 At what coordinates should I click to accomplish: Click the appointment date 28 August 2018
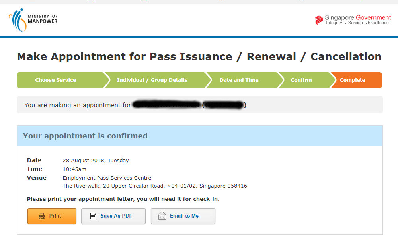coord(96,161)
